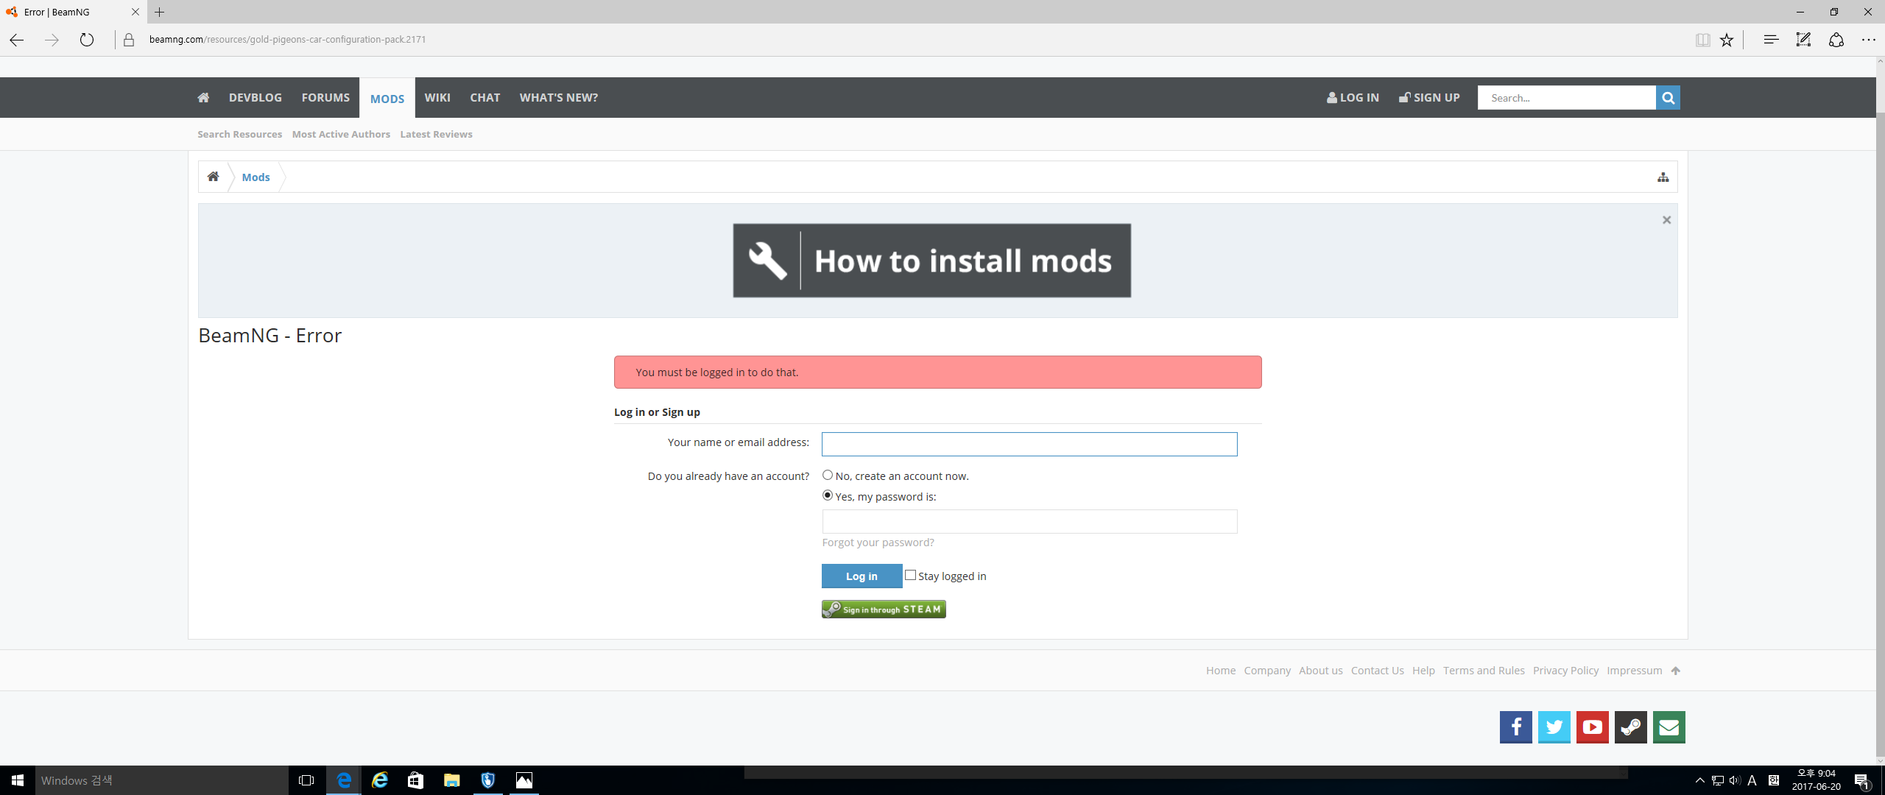Viewport: 1885px width, 795px height.
Task: Click SIGN UP in the header
Action: coord(1429,97)
